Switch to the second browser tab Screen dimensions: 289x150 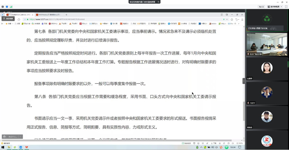click(49, 15)
